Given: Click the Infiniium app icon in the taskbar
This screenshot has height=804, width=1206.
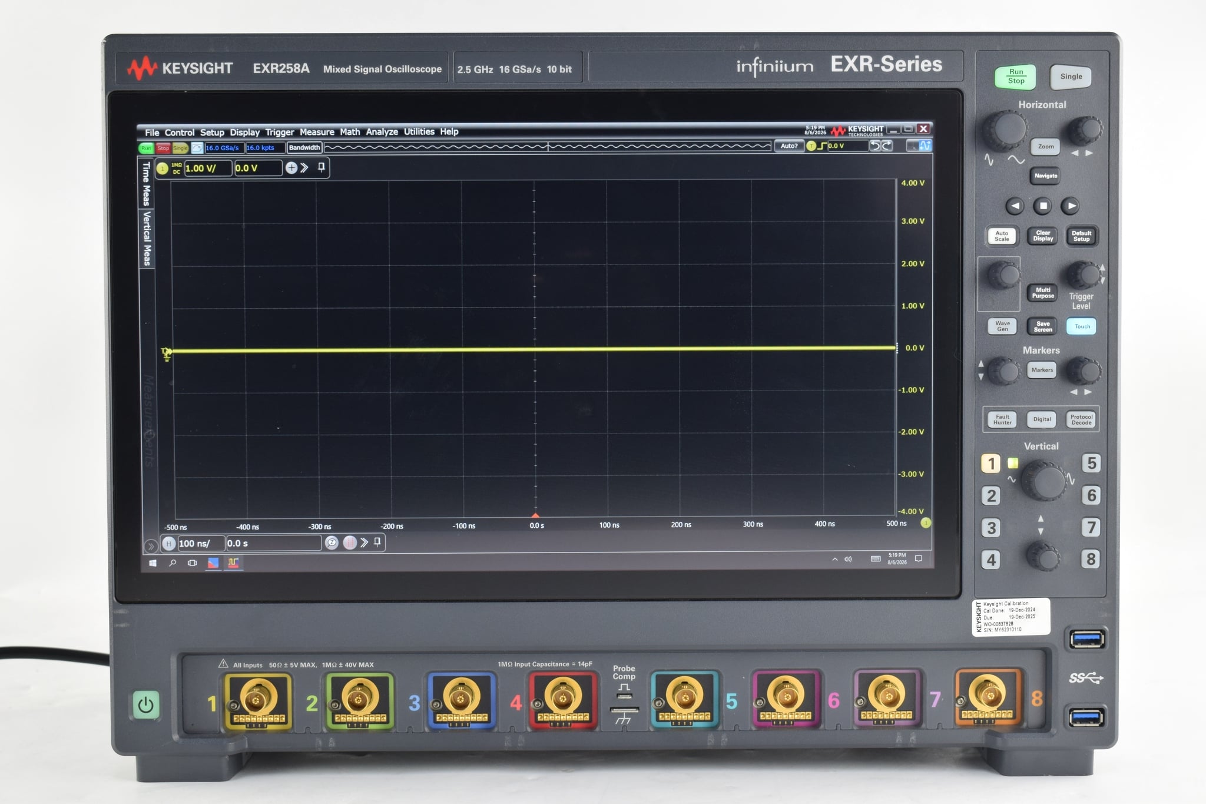Looking at the screenshot, I should (233, 563).
